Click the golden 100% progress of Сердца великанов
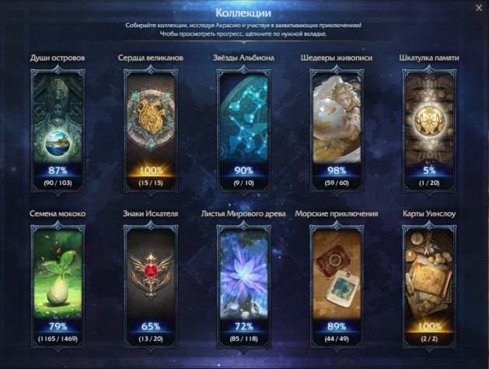 click(x=151, y=170)
